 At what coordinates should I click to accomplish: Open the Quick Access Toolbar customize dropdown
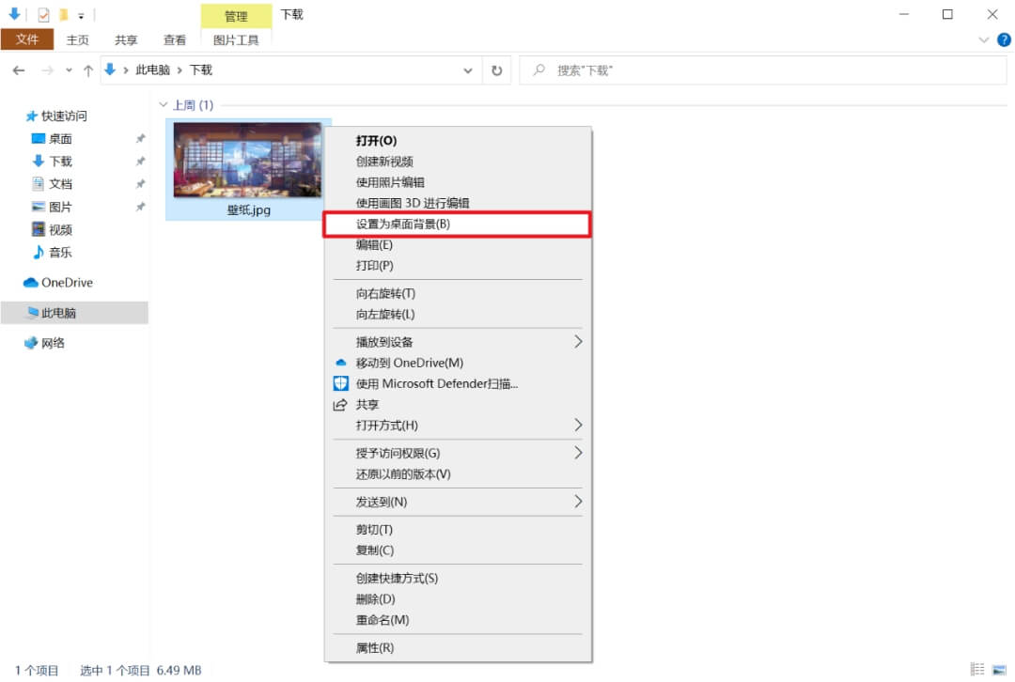(x=80, y=14)
